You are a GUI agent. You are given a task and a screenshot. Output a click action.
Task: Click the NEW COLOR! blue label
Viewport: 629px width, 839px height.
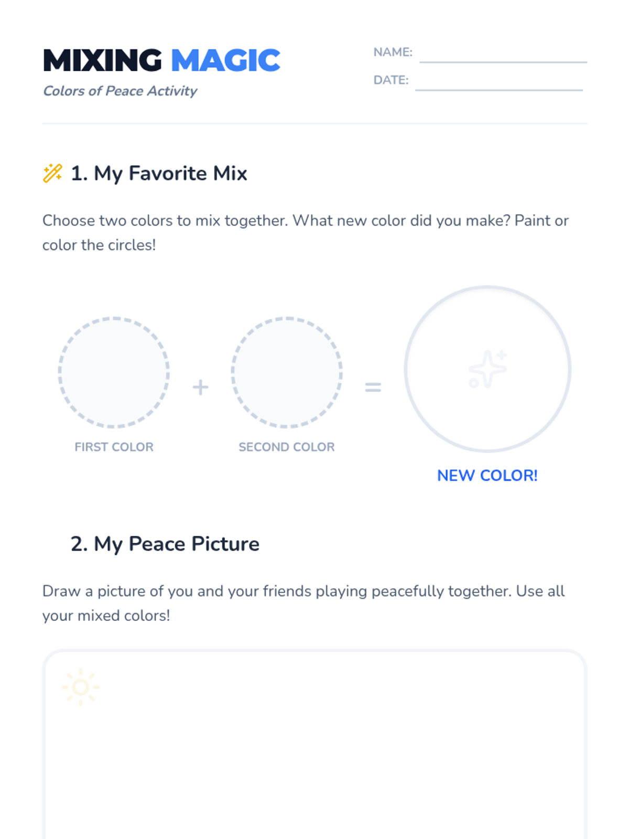[487, 476]
